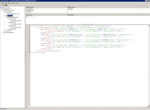Click the OS_VERSION_WIN node icon
150x110 pixels.
(8, 14)
